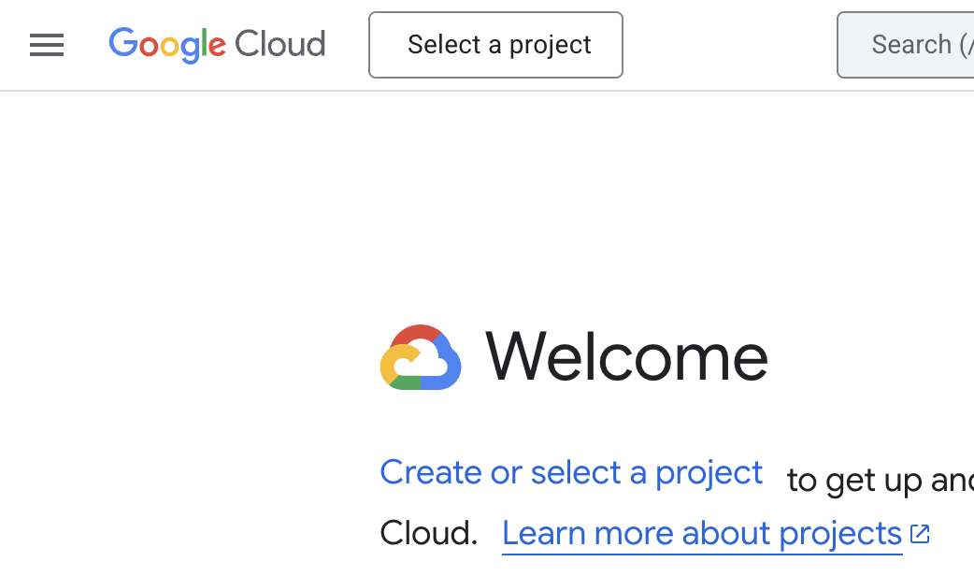Click the Welcome heading text
Viewport: 974px width, 576px height.
[x=625, y=356]
